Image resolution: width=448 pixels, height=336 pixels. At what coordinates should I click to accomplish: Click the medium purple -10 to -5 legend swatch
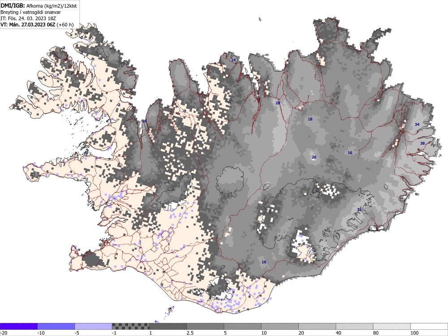[x=56, y=326]
